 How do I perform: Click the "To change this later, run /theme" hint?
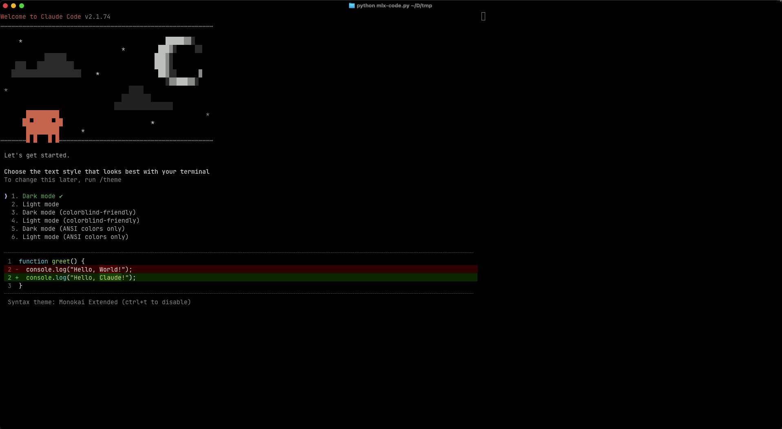pyautogui.click(x=63, y=180)
